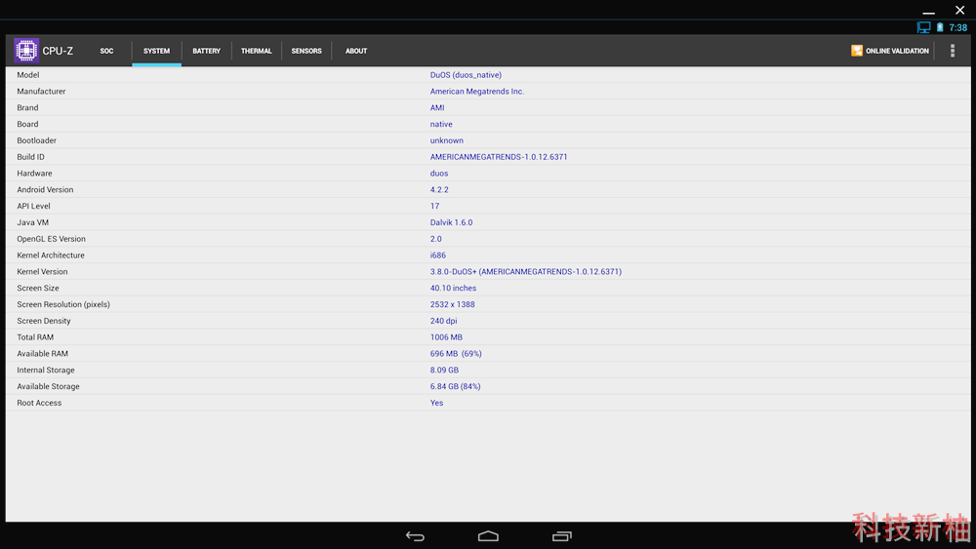Click the 6.84 GB (84%) value

[455, 387]
